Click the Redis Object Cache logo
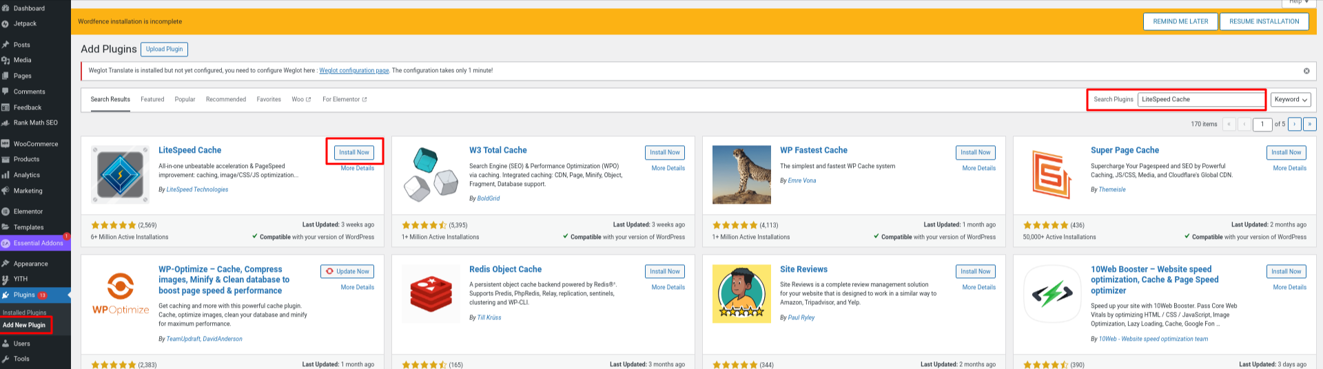 point(431,294)
